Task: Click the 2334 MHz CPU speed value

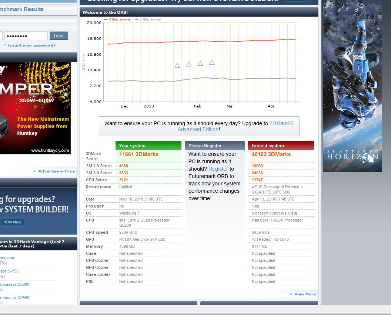Action: (x=128, y=232)
